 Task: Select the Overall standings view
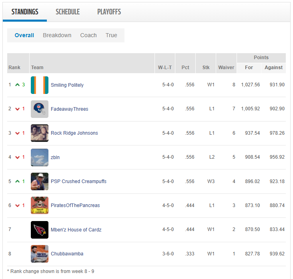pos(24,35)
